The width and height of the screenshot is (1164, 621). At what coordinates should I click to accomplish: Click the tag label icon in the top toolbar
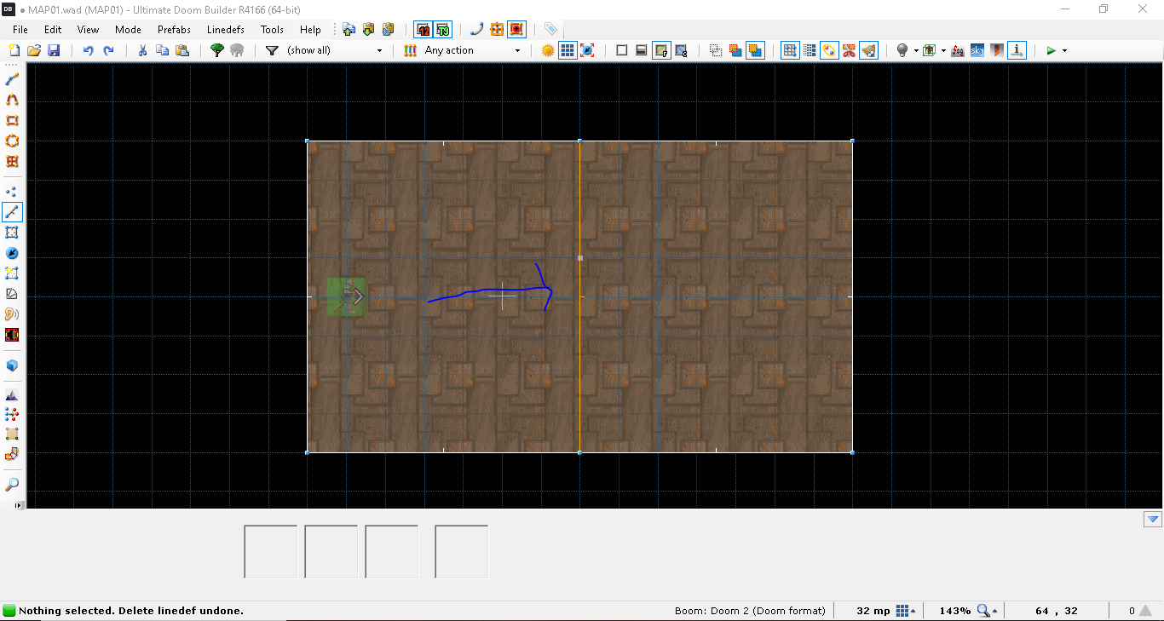click(550, 29)
